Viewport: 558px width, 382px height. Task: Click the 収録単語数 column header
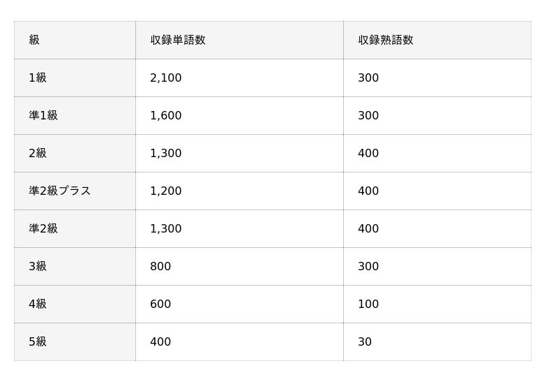pos(178,41)
